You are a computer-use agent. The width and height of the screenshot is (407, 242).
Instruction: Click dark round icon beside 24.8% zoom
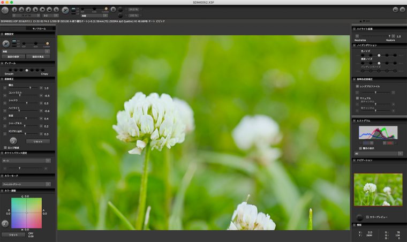click(120, 10)
